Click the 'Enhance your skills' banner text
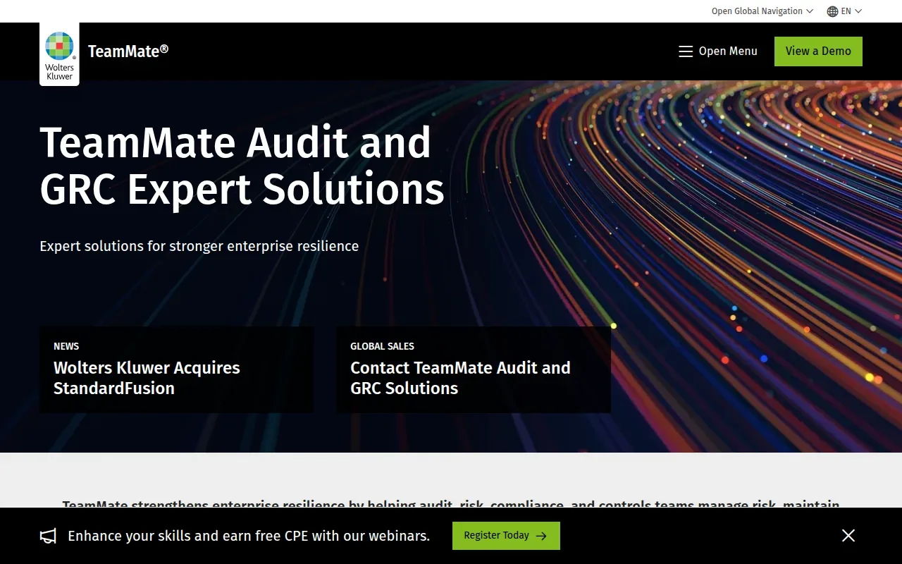This screenshot has height=564, width=902. point(249,536)
